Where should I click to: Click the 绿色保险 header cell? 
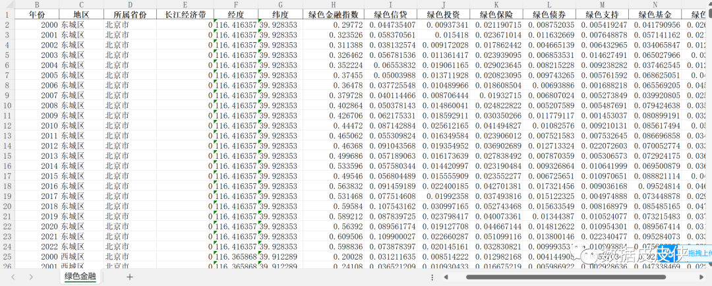(496, 14)
